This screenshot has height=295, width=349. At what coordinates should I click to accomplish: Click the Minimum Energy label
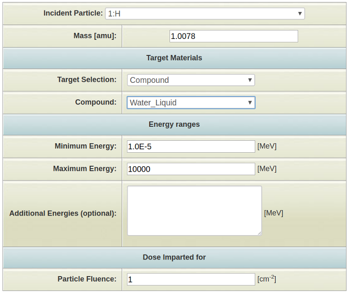pos(85,146)
